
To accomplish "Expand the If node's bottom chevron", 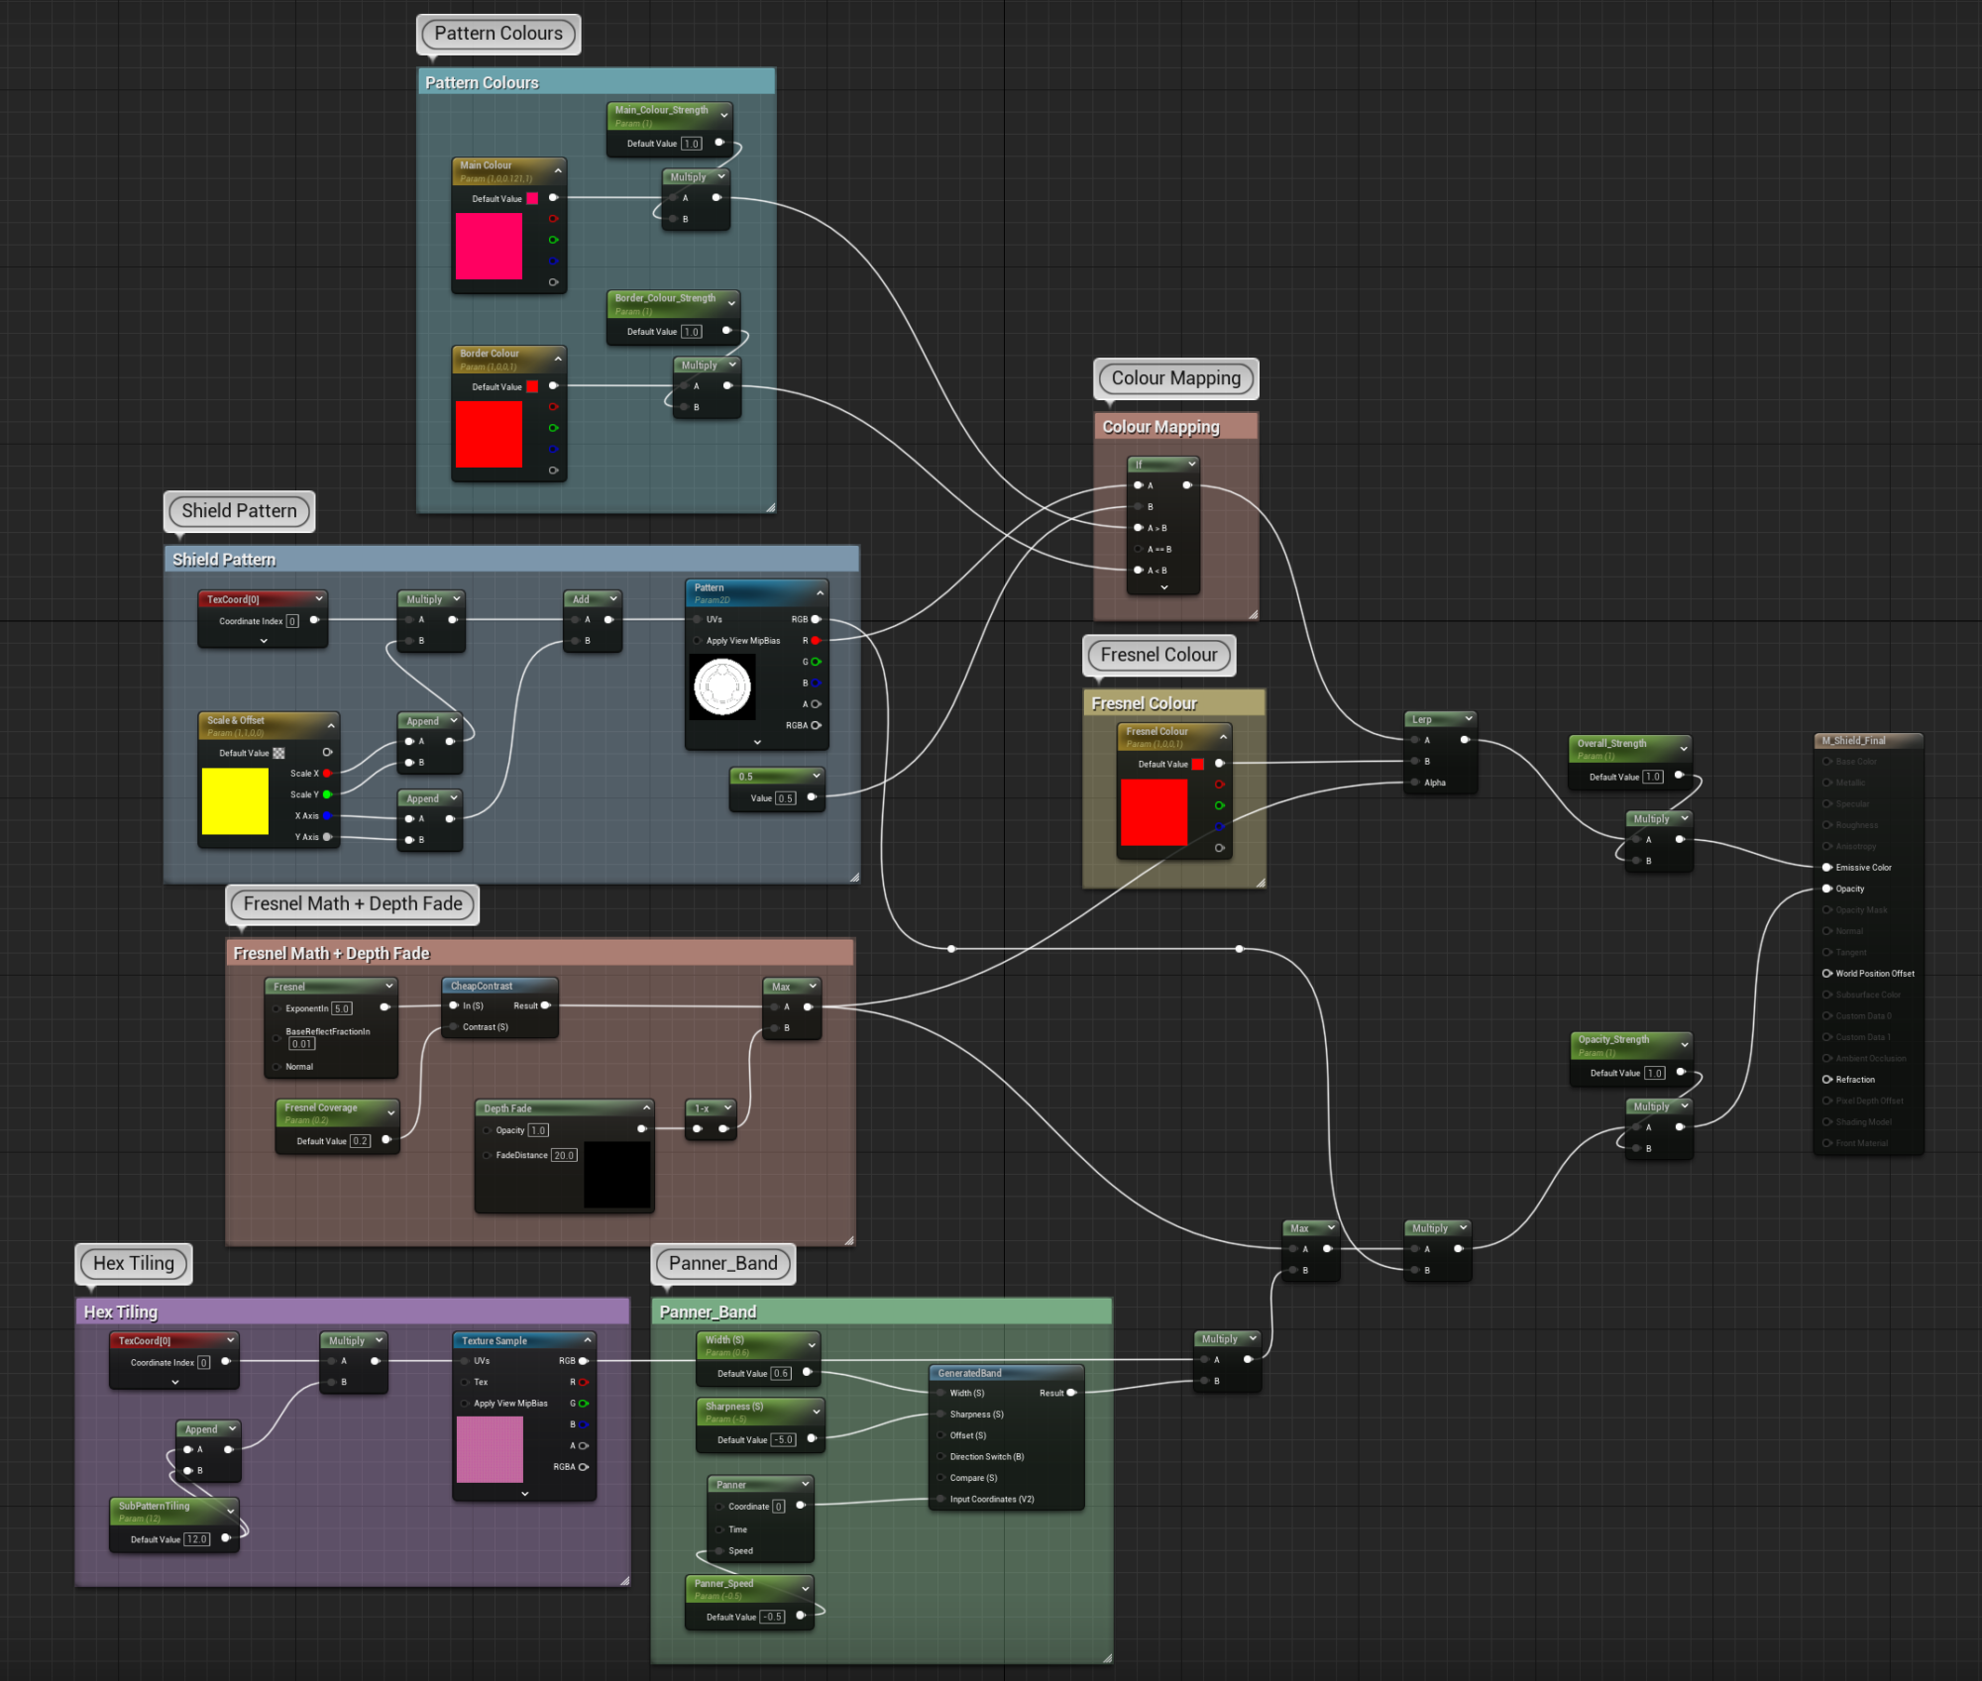I will click(1164, 587).
